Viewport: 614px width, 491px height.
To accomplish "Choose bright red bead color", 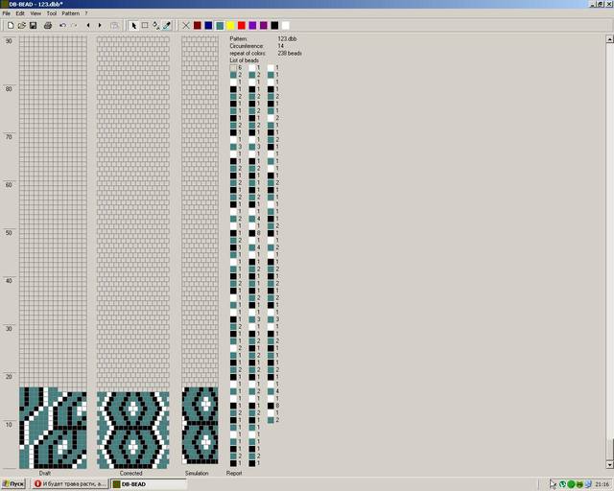I will point(242,26).
